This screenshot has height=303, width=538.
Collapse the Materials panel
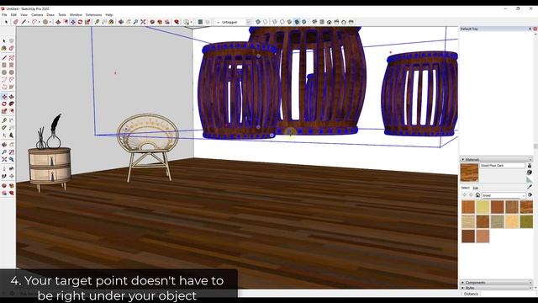coord(496,159)
